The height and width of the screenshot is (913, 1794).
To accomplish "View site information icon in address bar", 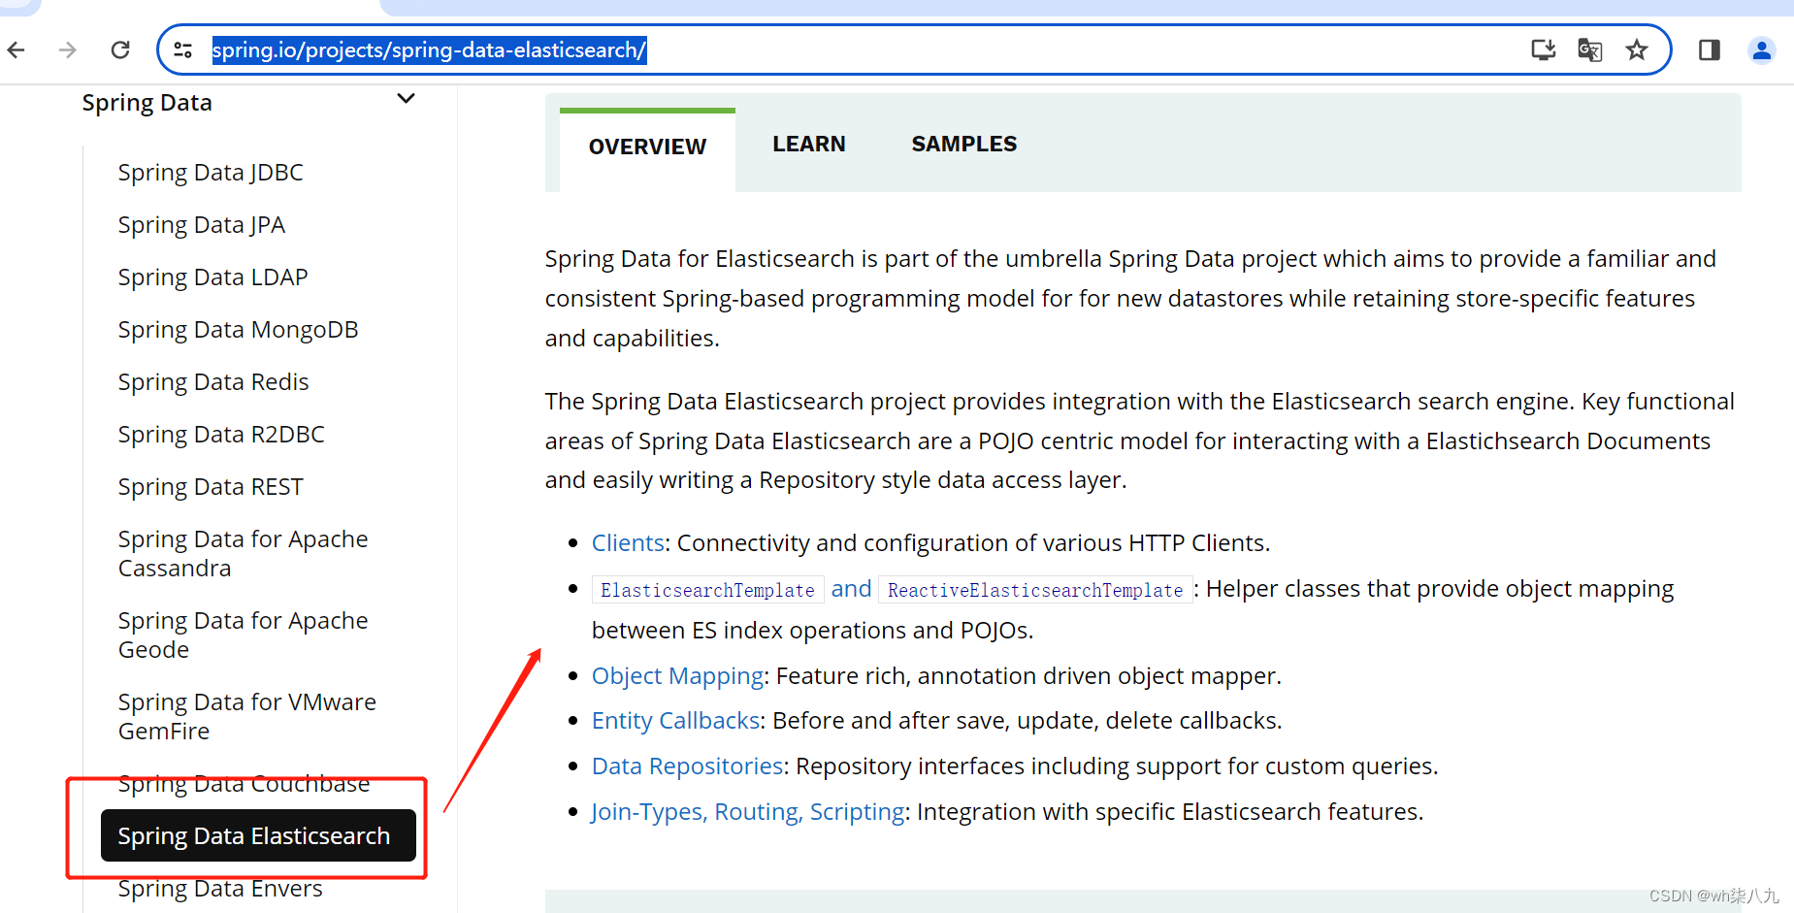I will (x=182, y=49).
